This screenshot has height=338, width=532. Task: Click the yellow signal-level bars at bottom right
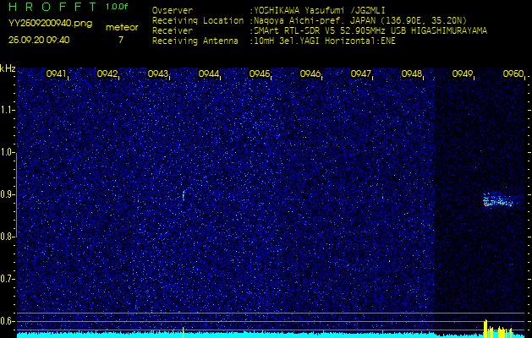(497, 329)
